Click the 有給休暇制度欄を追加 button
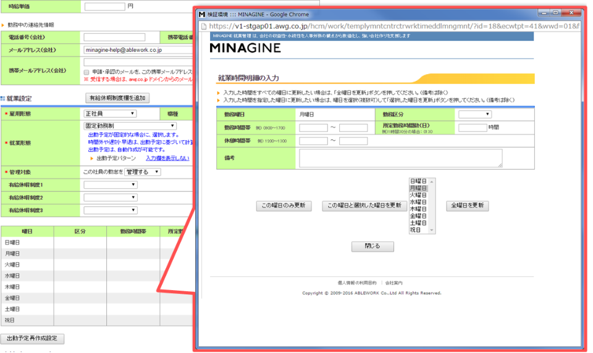Screen dimensions: 593x353 coord(117,98)
